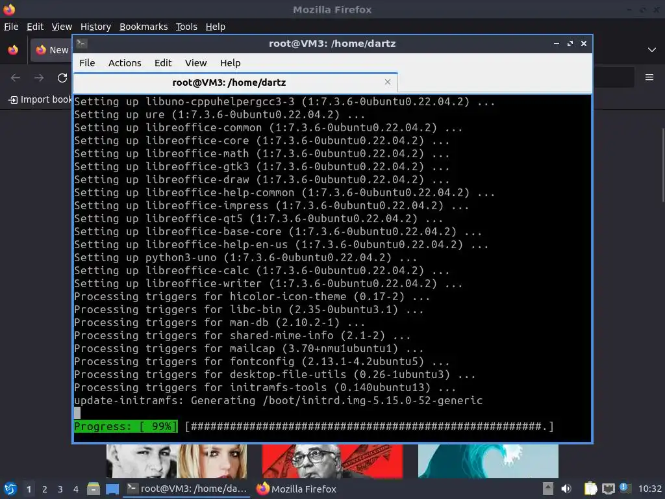Screen dimensions: 665x499
Task: Click Firefox back arrow button
Action: click(16, 78)
